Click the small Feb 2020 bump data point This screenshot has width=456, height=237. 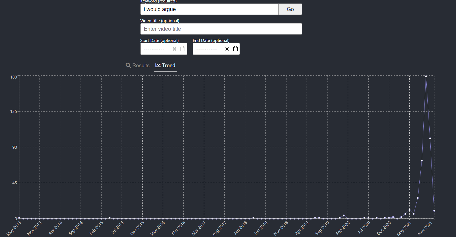tap(344, 215)
